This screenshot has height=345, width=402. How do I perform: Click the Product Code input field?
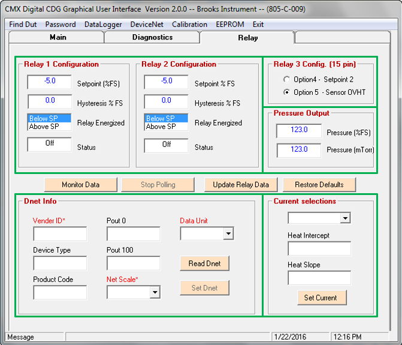[x=60, y=292]
